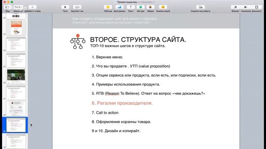The height and width of the screenshot is (149, 266).
Task: Click the subtitle ТОП-10 важных шагов
Action: point(128,46)
